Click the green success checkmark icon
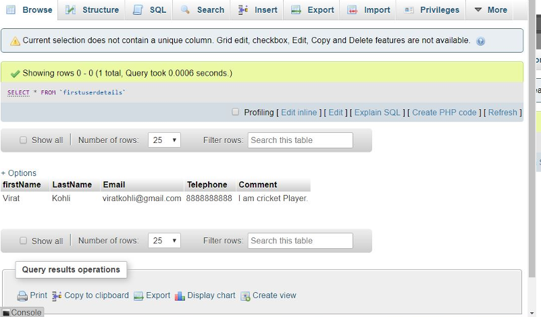 click(15, 74)
